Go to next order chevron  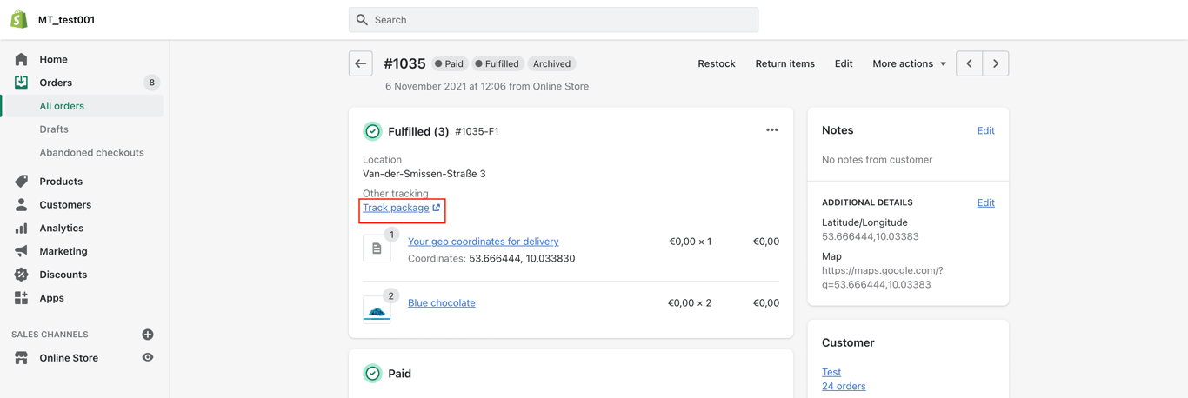[x=996, y=63]
